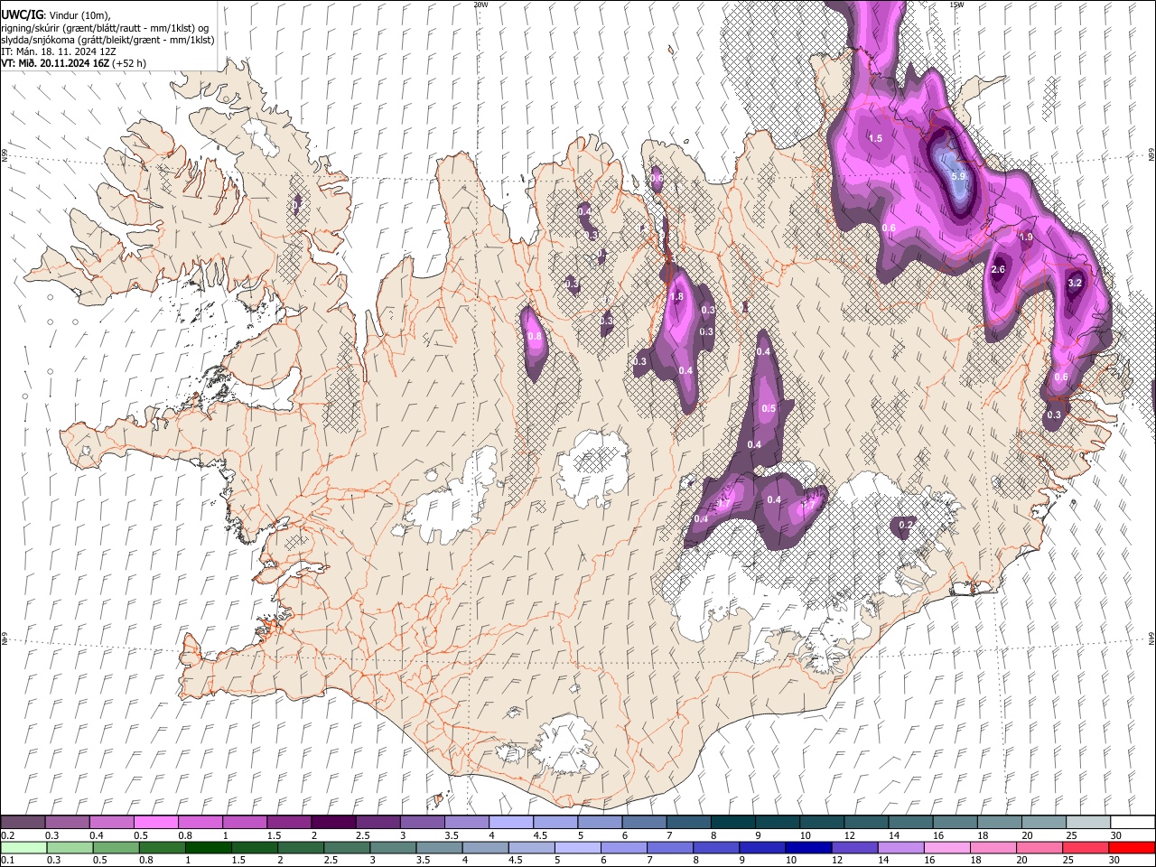Select the white swatch labeled 30 in snow scale
1156x867 pixels.
point(1133,823)
